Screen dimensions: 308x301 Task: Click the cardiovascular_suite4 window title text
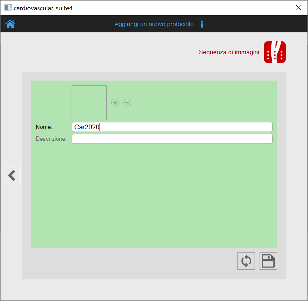43,8
